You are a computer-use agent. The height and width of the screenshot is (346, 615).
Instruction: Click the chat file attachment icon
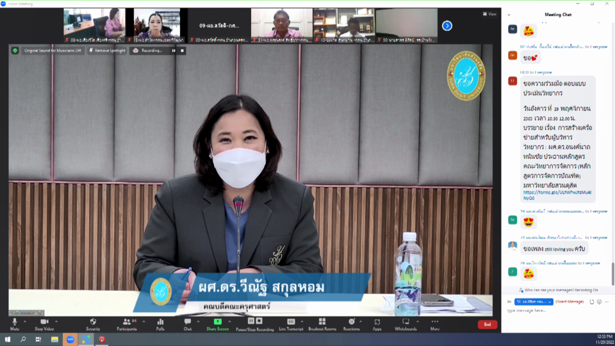[x=592, y=302]
